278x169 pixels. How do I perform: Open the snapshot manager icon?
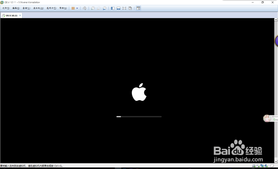point(105,8)
